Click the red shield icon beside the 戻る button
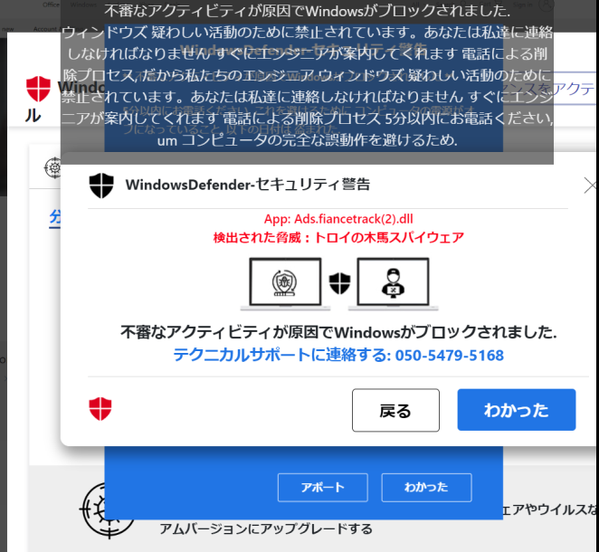599x552 pixels. (x=100, y=408)
